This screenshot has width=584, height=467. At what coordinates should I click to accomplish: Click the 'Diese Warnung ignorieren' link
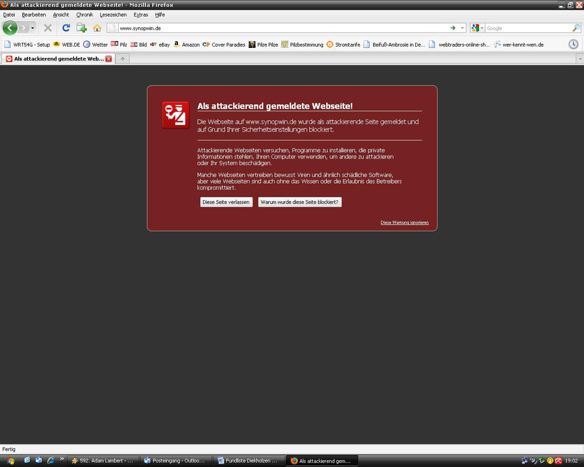click(404, 222)
